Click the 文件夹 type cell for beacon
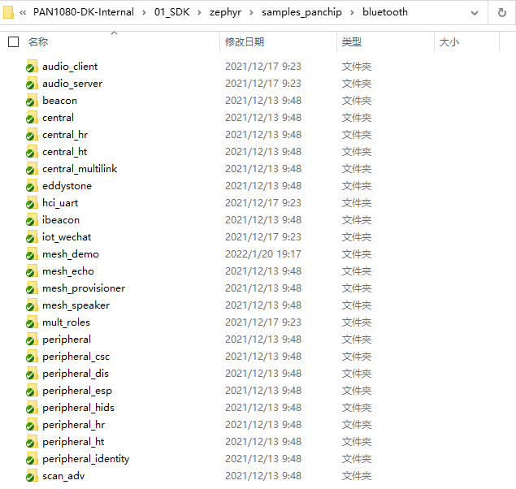This screenshot has width=516, height=489. 357,100
